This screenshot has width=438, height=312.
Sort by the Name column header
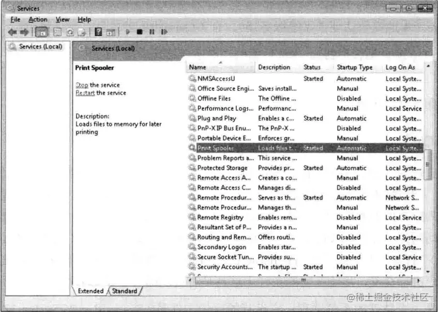(220, 67)
